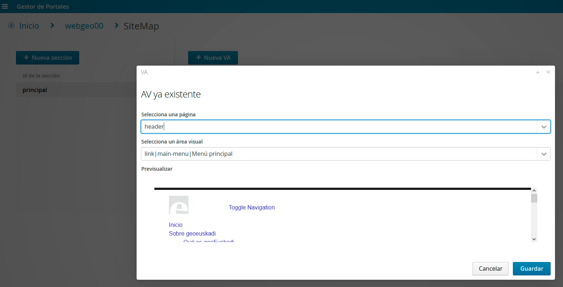Viewport: 563px width, 287px height.
Task: Expand the área visual dropdown arrow
Action: (x=544, y=154)
